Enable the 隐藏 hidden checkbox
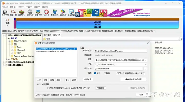185x102 pixels. pyautogui.click(x=105, y=73)
